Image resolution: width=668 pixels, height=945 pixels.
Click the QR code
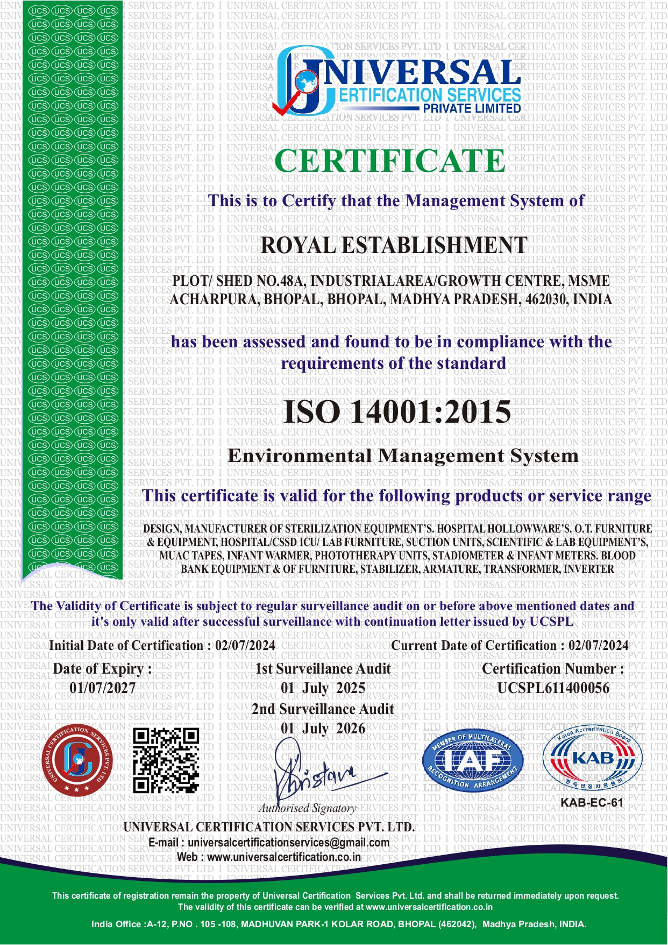(x=166, y=760)
